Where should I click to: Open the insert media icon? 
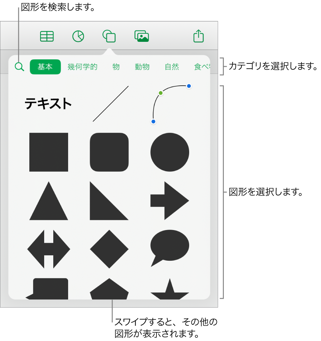pyautogui.click(x=142, y=36)
